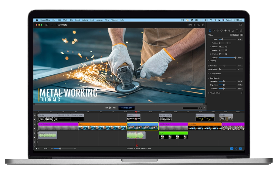Toggle the left sidebar icon
The height and width of the screenshot is (174, 278).
(47, 25)
